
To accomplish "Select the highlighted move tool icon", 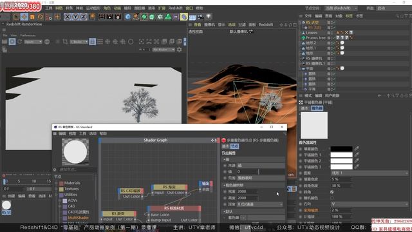I will (24, 17).
